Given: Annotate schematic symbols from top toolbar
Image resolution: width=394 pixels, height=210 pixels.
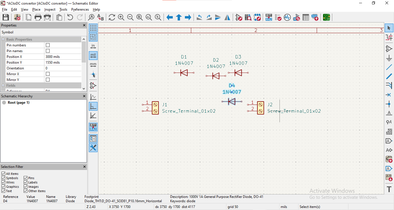Looking at the screenshot, I should click(269, 17).
